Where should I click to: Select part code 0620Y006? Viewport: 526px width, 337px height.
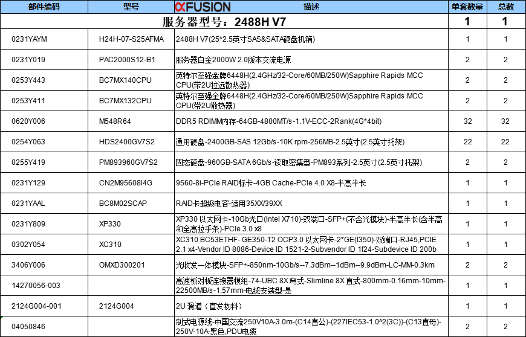tap(28, 121)
